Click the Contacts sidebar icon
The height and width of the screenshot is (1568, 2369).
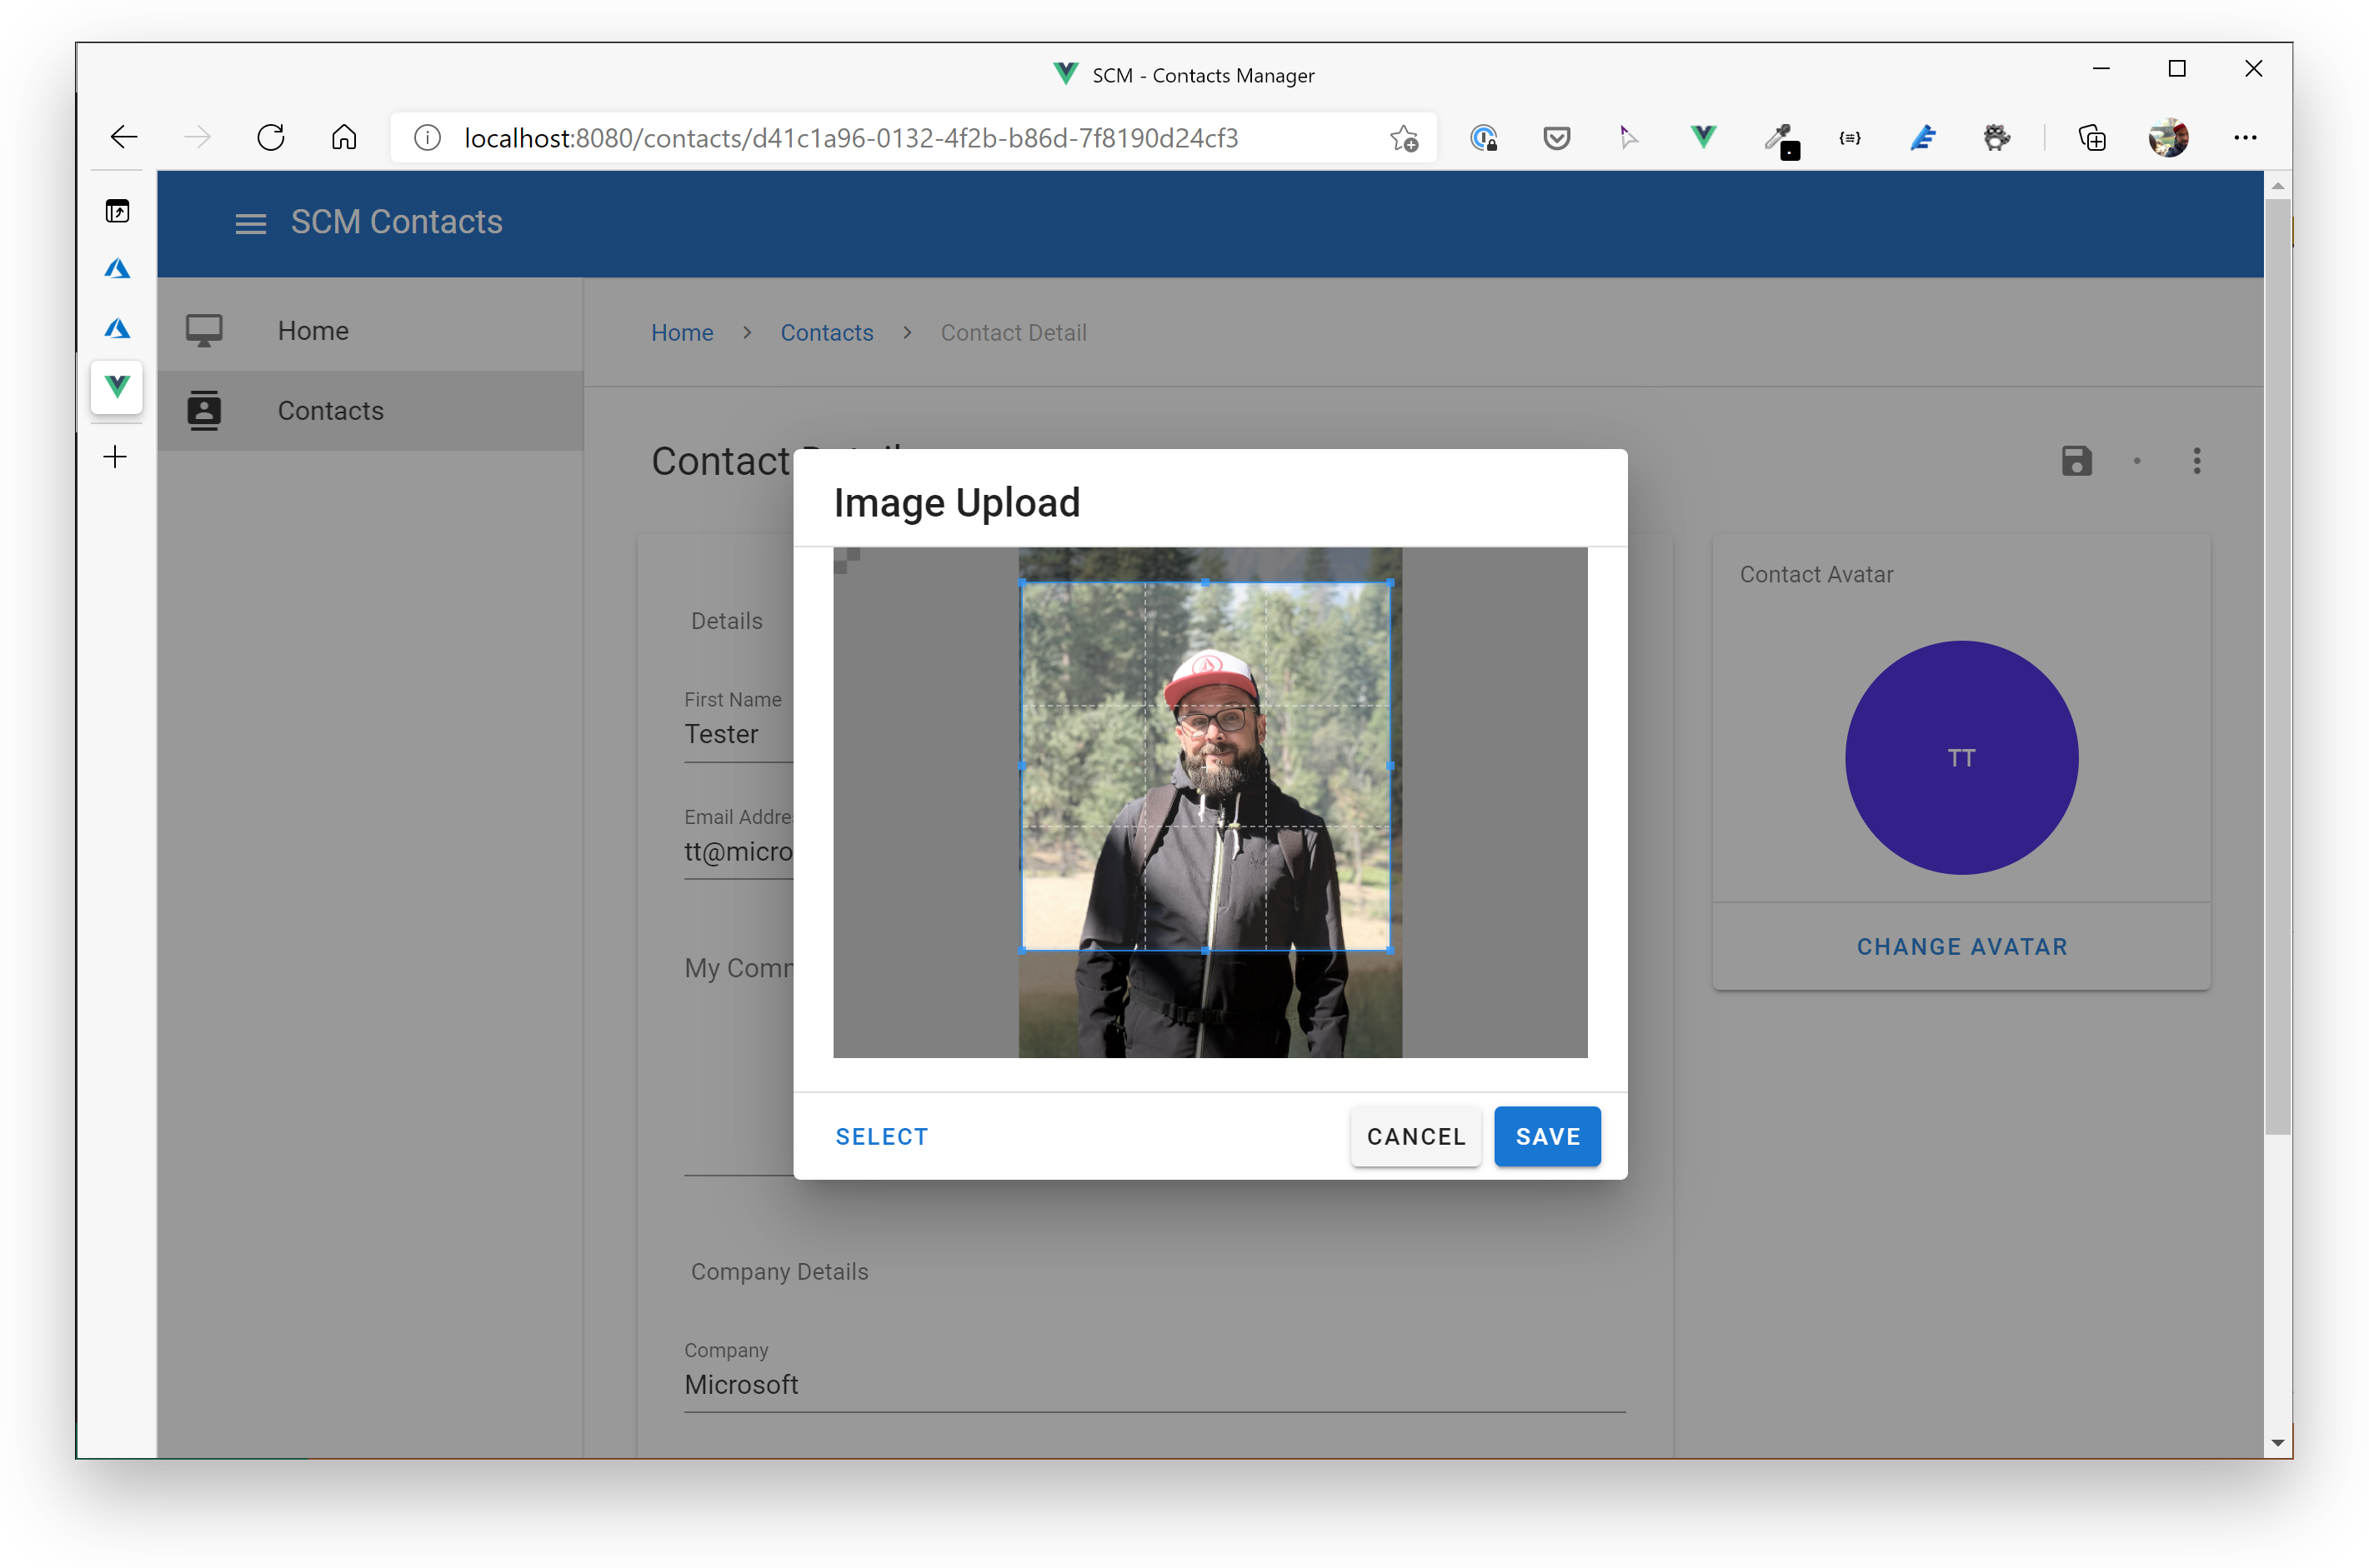pyautogui.click(x=205, y=410)
